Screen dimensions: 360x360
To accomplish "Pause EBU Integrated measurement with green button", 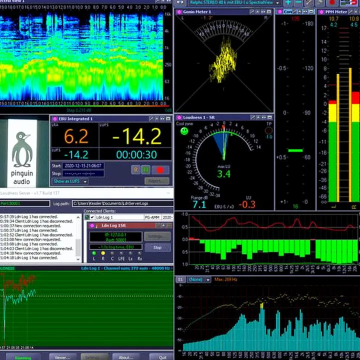I will 145,170.
